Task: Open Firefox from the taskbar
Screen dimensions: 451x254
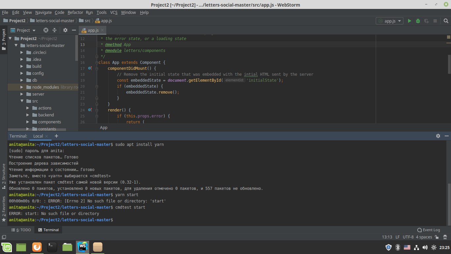Action: (x=37, y=247)
